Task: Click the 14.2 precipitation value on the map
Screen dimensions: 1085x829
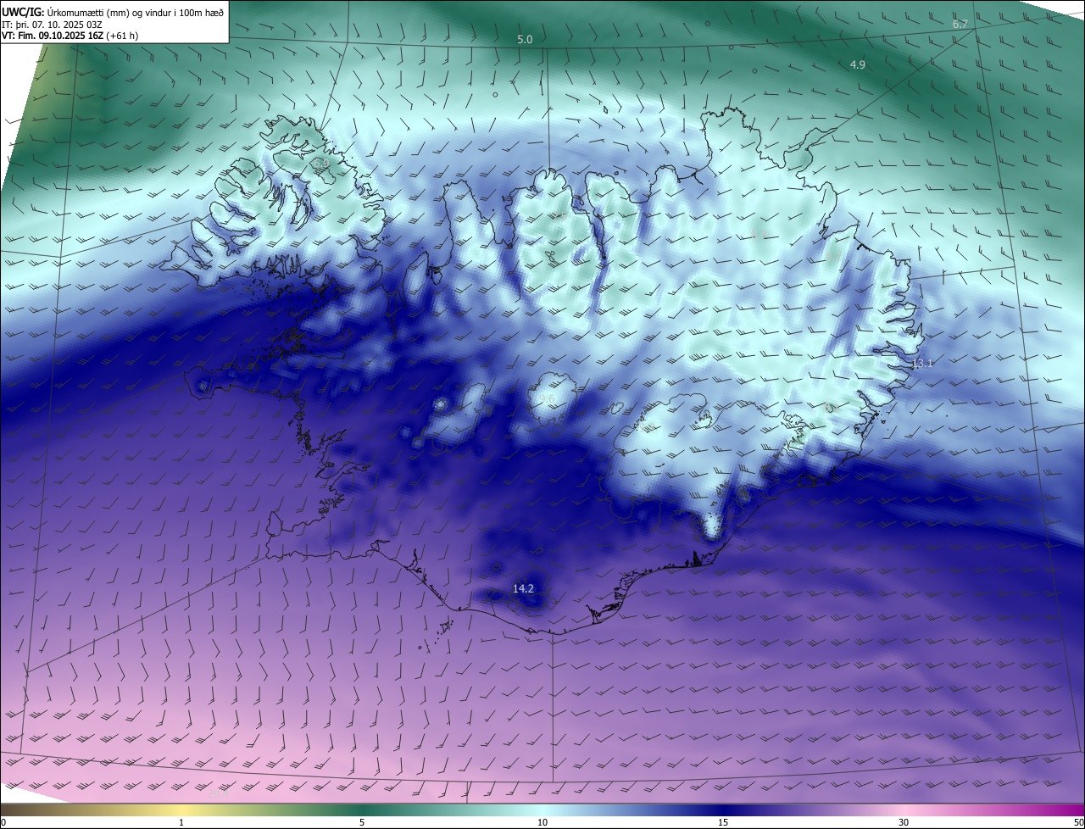Action: (524, 588)
